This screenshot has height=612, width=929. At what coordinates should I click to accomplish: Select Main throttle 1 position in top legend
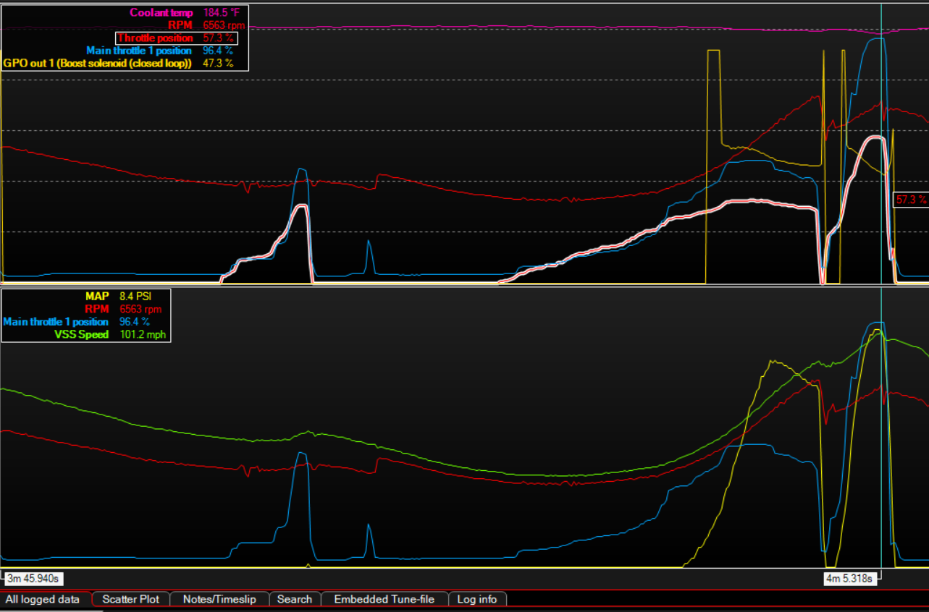point(139,51)
